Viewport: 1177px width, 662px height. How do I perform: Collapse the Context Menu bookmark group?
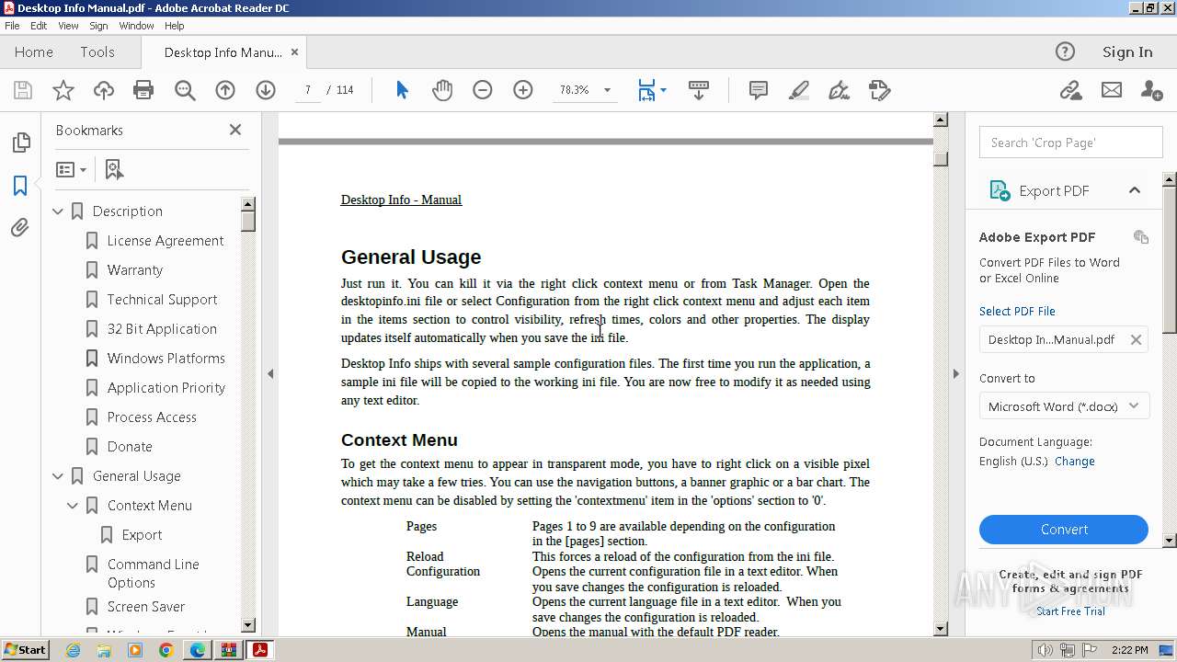click(x=73, y=506)
